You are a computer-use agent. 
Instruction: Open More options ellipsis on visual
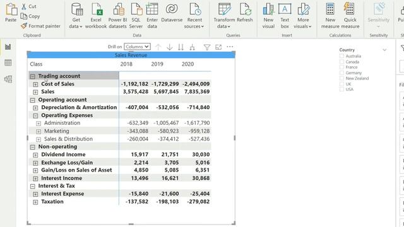point(230,47)
